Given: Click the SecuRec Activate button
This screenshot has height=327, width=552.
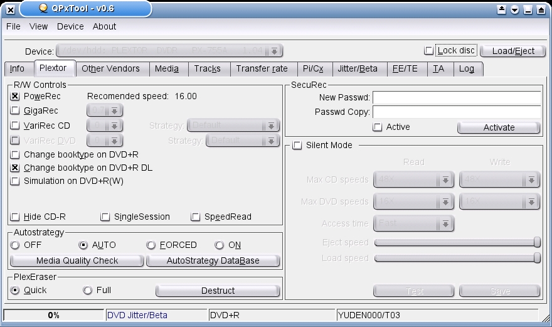Looking at the screenshot, I should 499,127.
